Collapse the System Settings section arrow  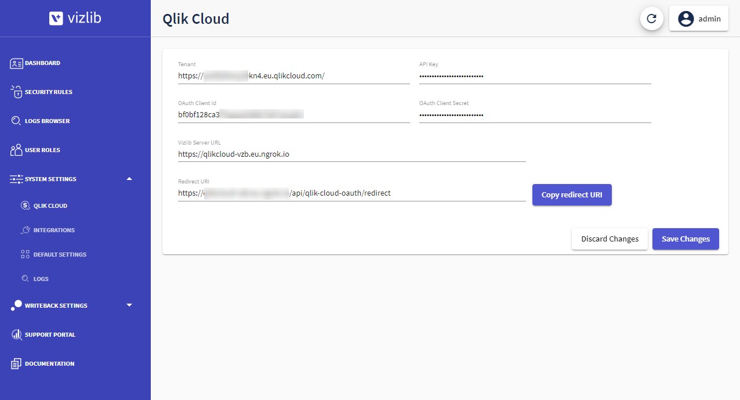[x=129, y=179]
